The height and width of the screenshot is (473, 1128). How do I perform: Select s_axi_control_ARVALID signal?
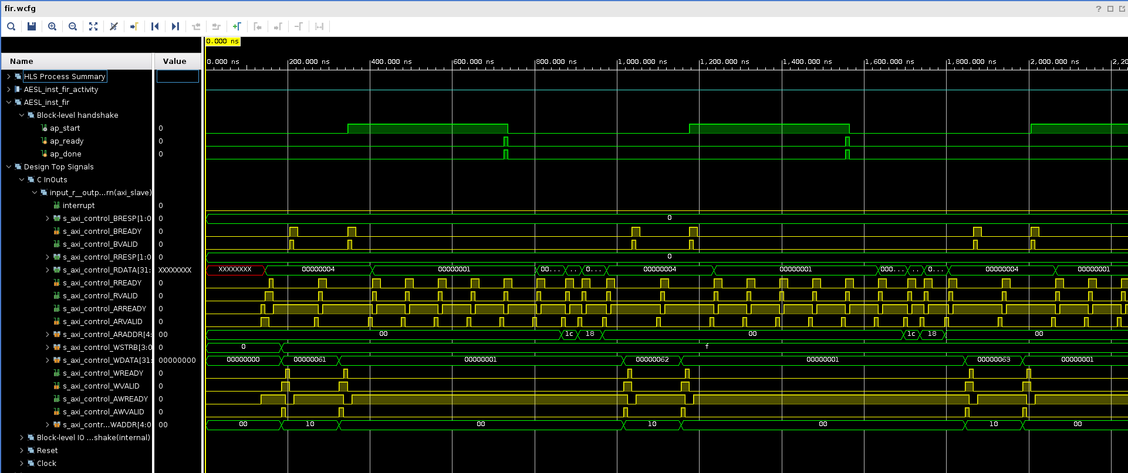(x=103, y=322)
